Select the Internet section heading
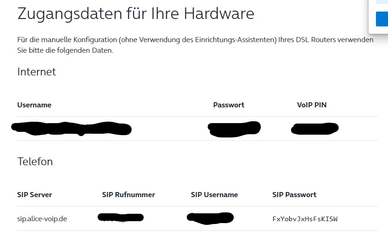 tap(37, 72)
